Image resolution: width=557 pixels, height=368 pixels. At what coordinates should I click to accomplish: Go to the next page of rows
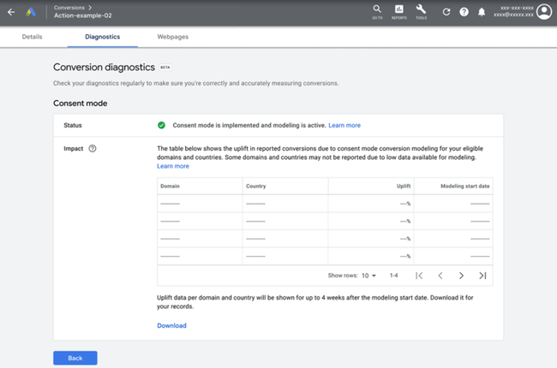pyautogui.click(x=461, y=276)
